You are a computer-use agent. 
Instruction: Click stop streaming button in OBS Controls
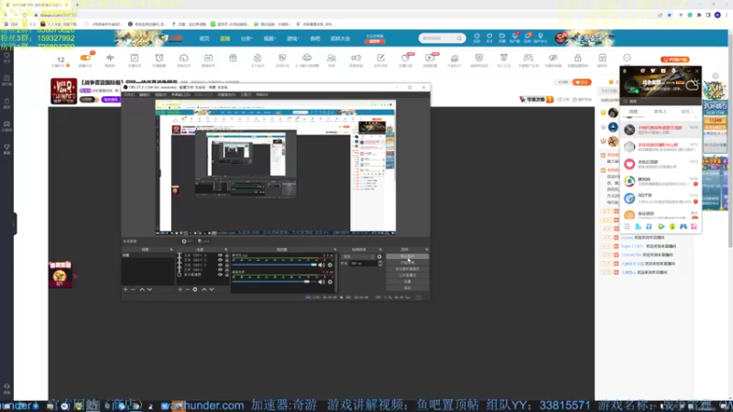pos(407,256)
